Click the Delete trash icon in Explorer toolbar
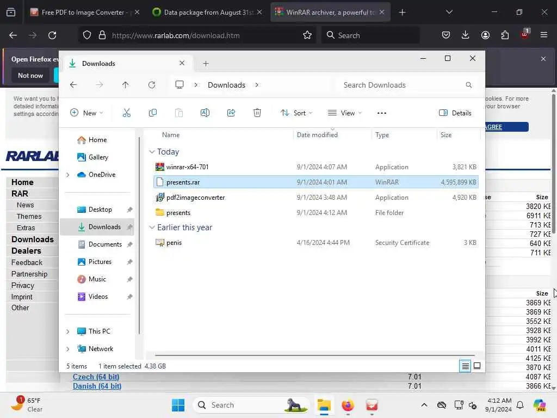The width and height of the screenshot is (557, 418). (x=257, y=113)
